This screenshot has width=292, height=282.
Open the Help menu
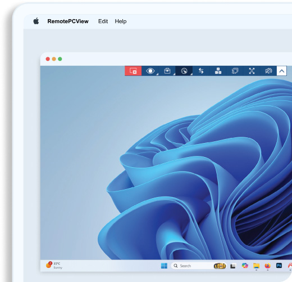tap(121, 21)
